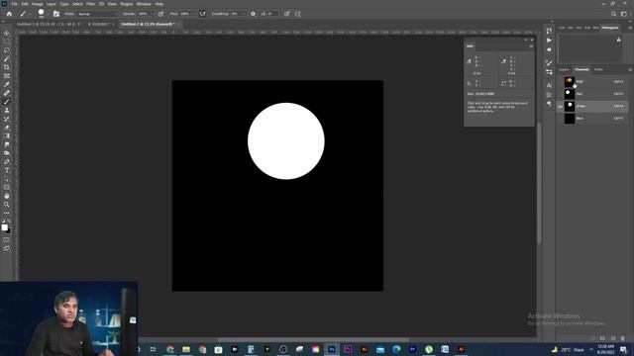The image size is (634, 356).
Task: Show the Red channel visibility
Action: 560,94
